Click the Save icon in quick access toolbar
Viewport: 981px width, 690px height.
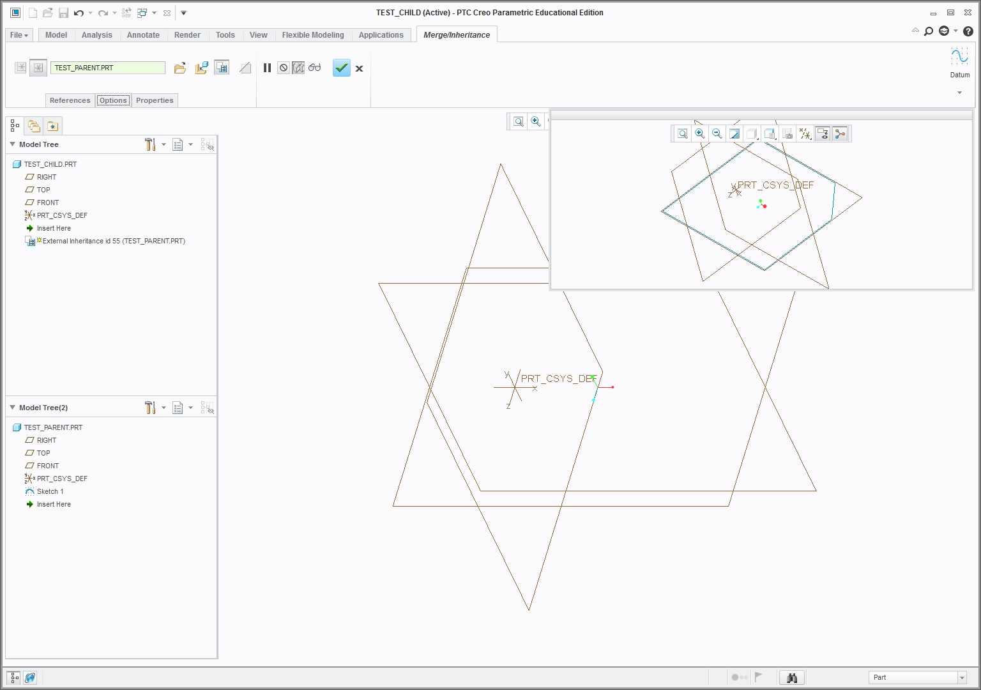pyautogui.click(x=63, y=13)
